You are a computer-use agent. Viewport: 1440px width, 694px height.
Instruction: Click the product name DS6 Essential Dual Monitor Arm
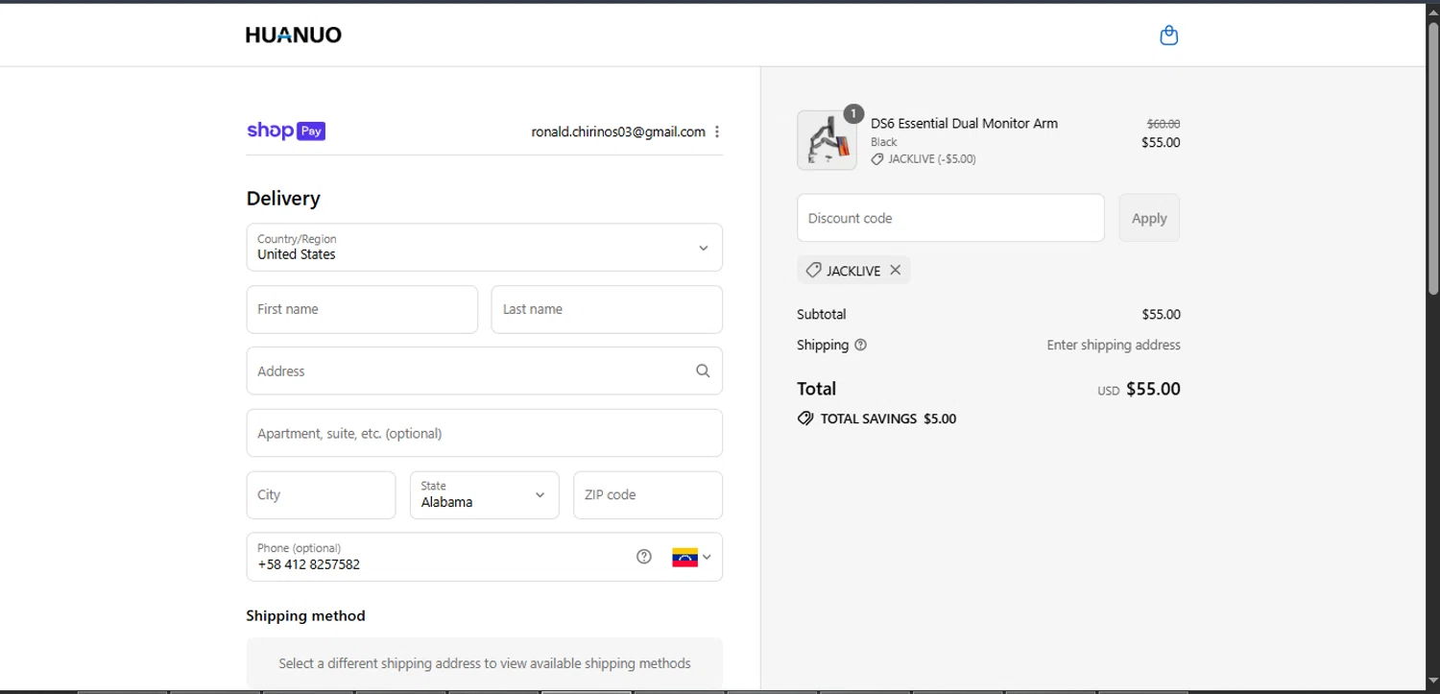(964, 123)
